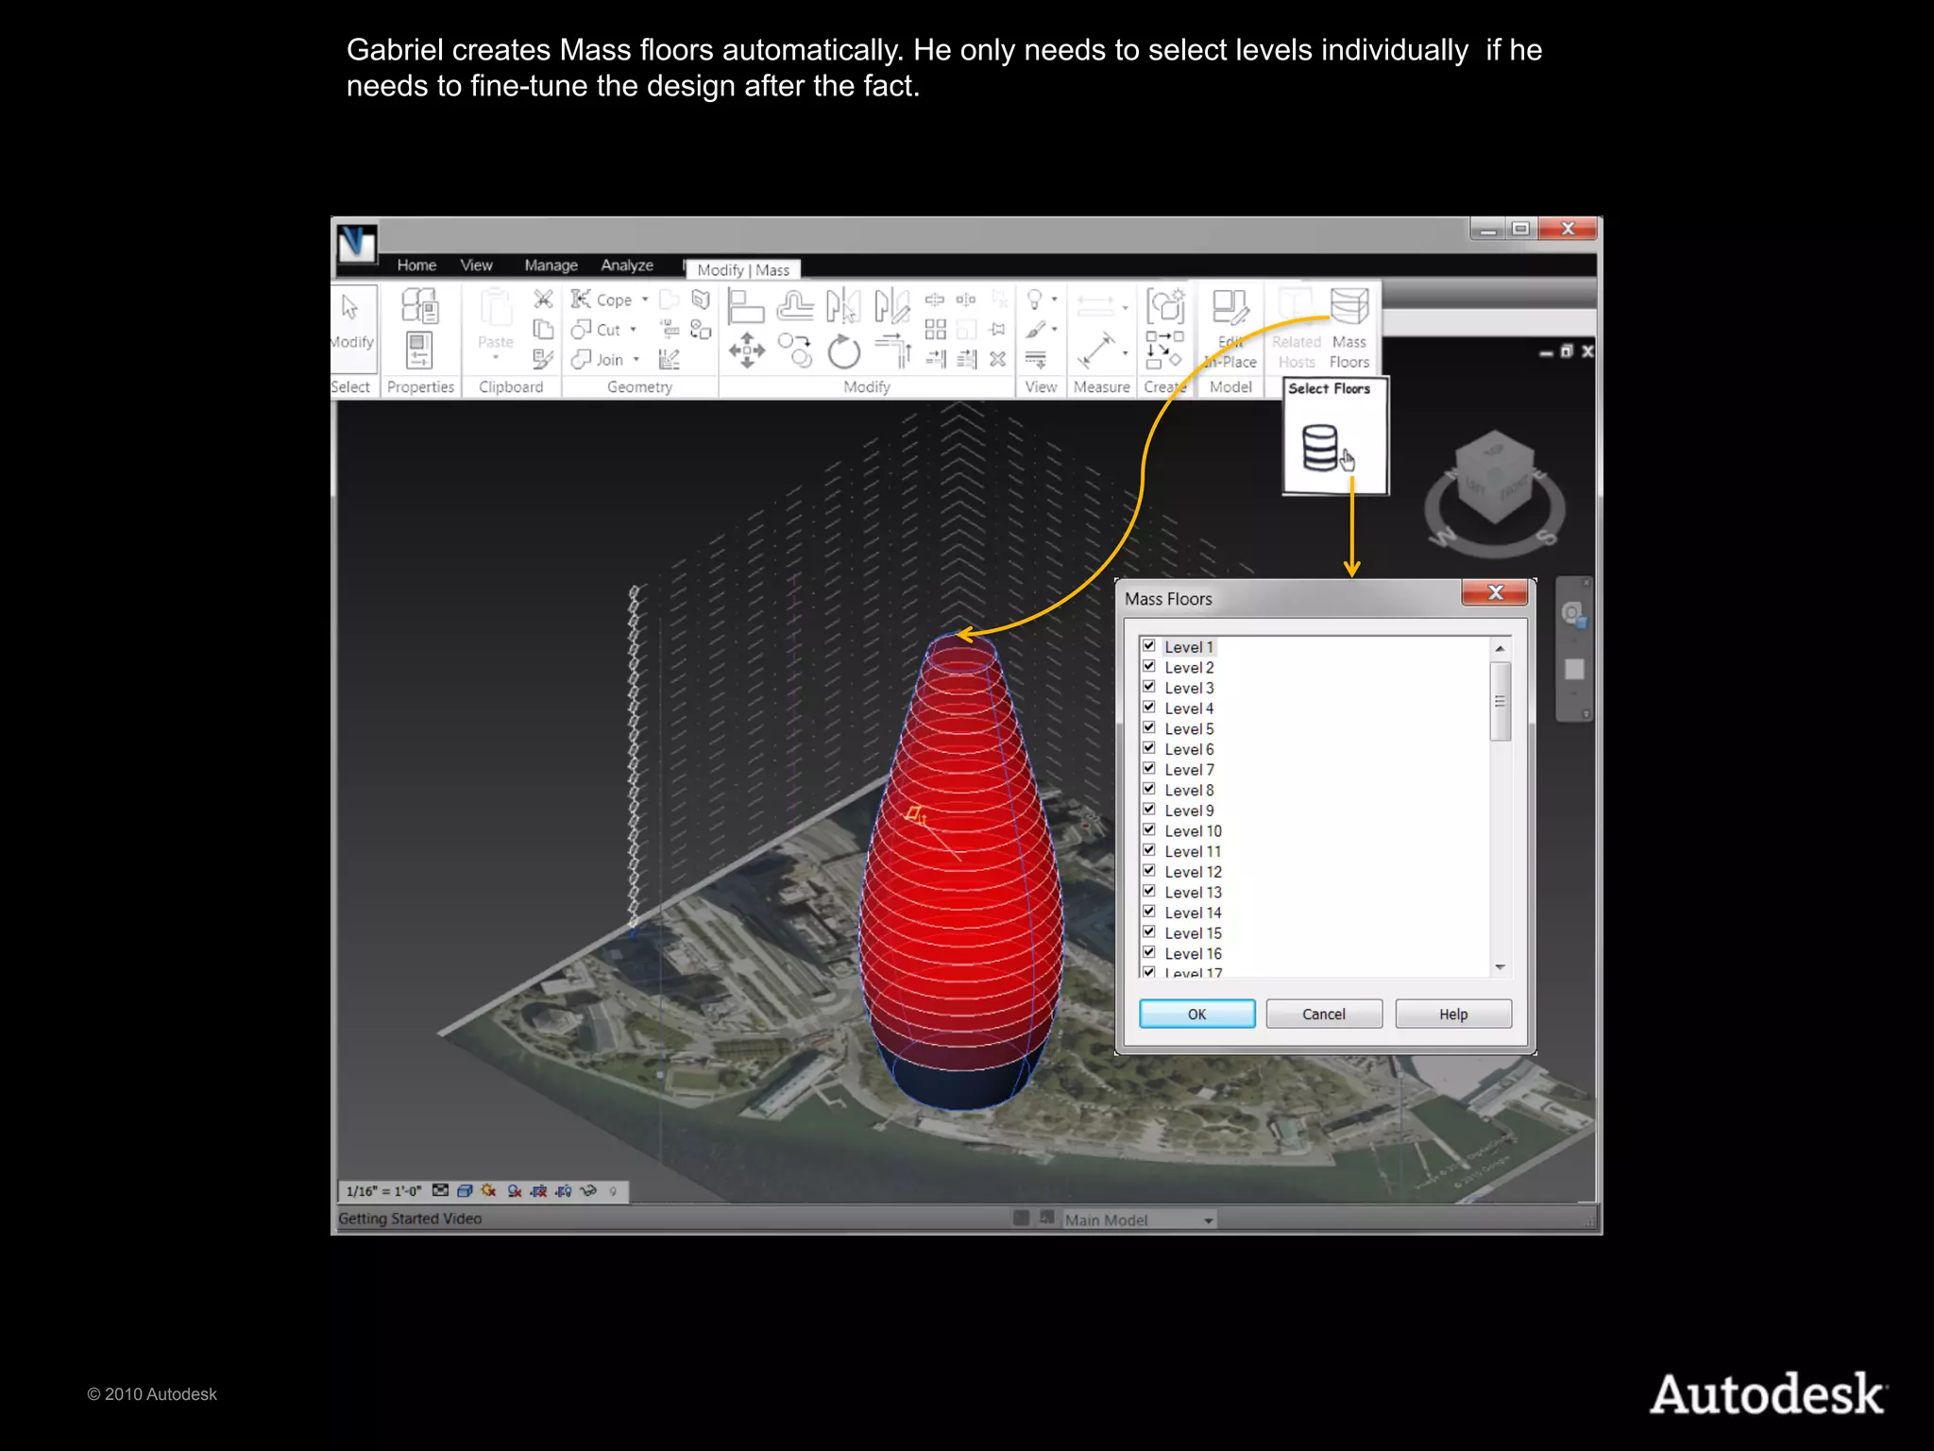The width and height of the screenshot is (1934, 1451).
Task: Select Mirror - Draw Axis tool
Action: point(891,306)
